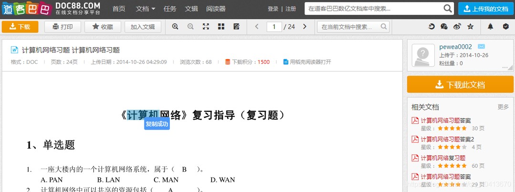Screen dimensions: 515x192
Task: Open the notification bell
Action: coord(490,27)
